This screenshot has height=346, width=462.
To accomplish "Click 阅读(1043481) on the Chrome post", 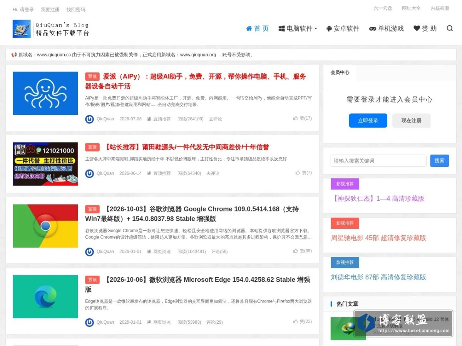I will click(x=192, y=252).
